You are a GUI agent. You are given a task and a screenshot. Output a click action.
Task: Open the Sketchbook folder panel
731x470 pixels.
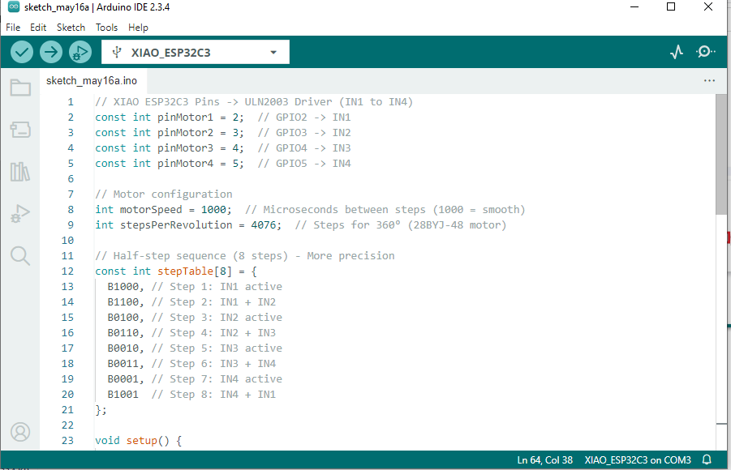[20, 87]
